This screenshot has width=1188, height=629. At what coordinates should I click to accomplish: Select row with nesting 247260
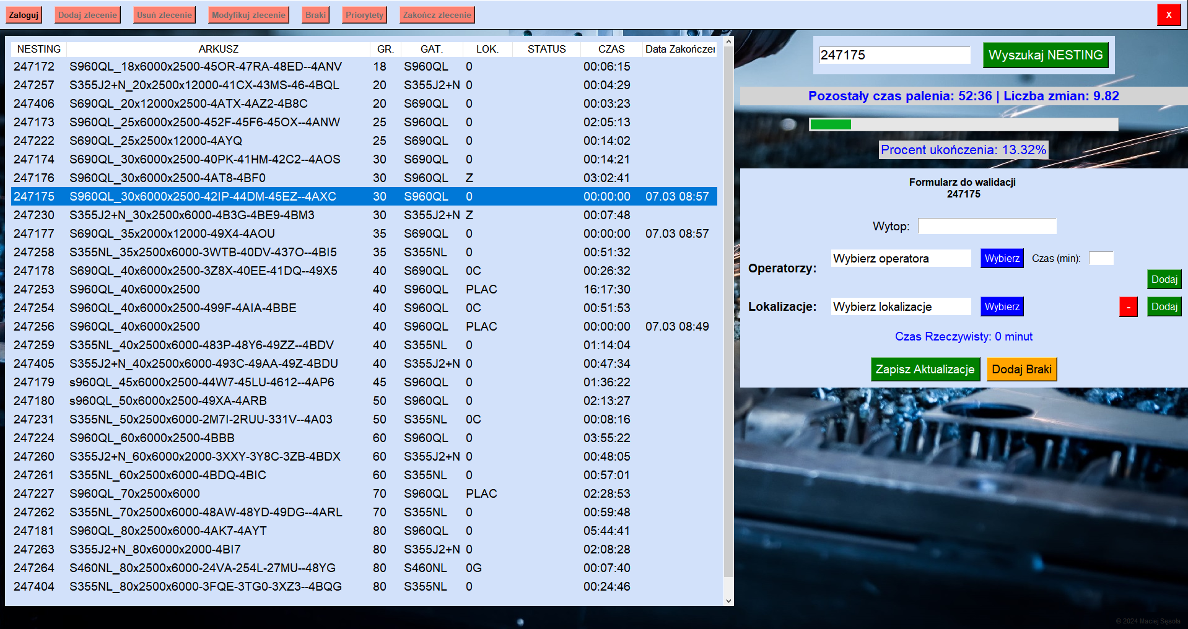coord(364,456)
